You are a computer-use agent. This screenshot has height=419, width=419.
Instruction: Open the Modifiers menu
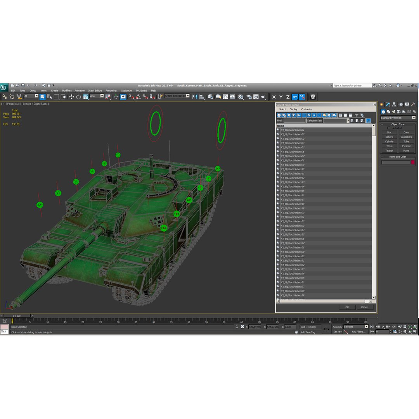[x=67, y=90]
